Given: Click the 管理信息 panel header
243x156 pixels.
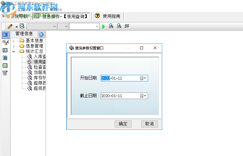Looking at the screenshot, I should [24, 34].
